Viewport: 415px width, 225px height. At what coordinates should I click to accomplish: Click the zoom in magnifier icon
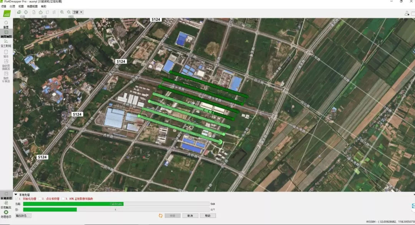pyautogui.click(x=62, y=12)
